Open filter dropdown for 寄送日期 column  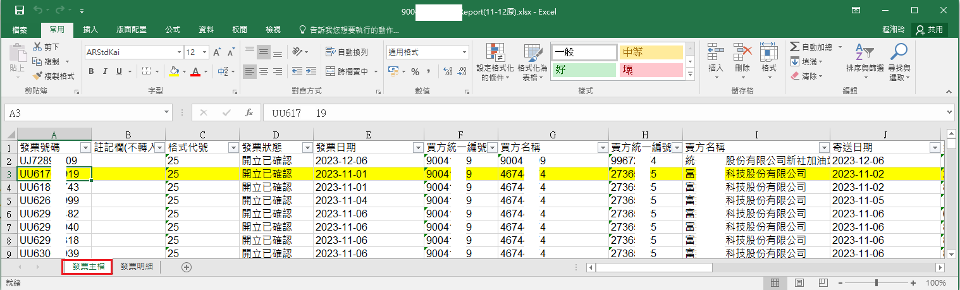coord(934,147)
